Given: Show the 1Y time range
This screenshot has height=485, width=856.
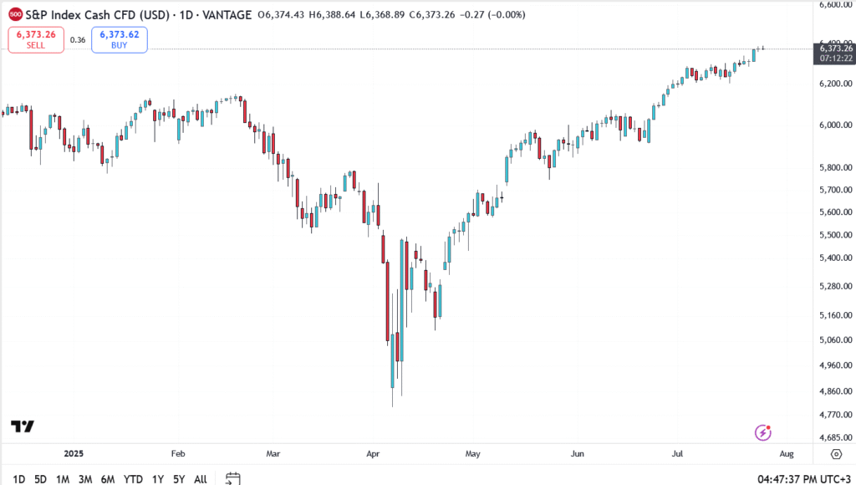Looking at the screenshot, I should (158, 479).
